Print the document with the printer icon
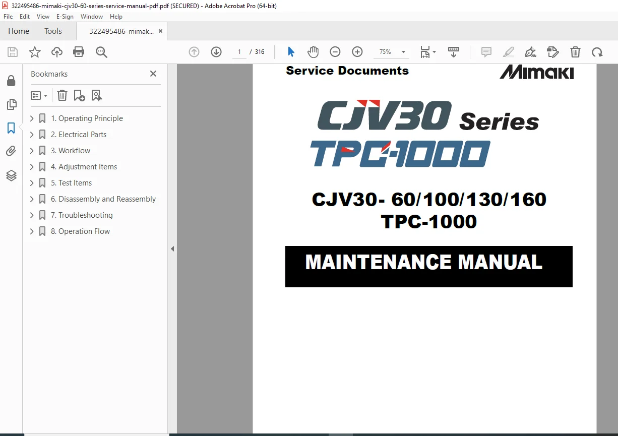618x436 pixels. point(79,52)
